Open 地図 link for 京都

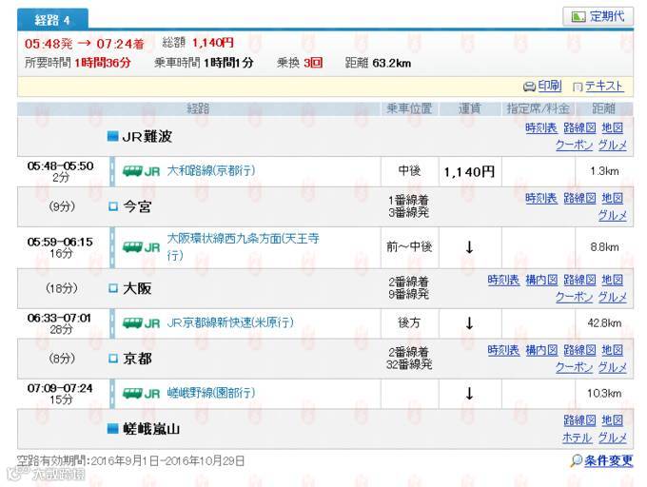coord(613,350)
